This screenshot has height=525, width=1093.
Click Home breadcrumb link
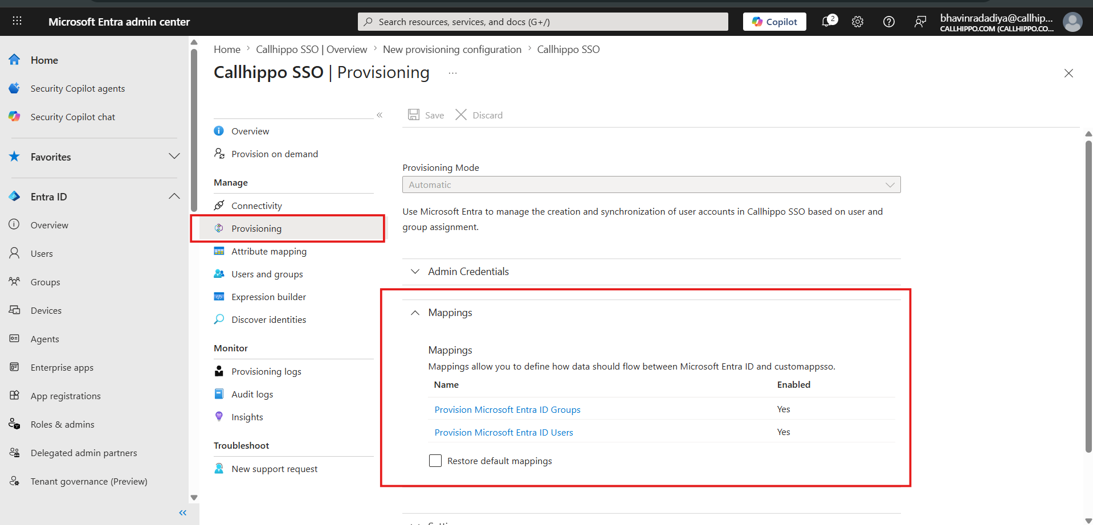227,50
